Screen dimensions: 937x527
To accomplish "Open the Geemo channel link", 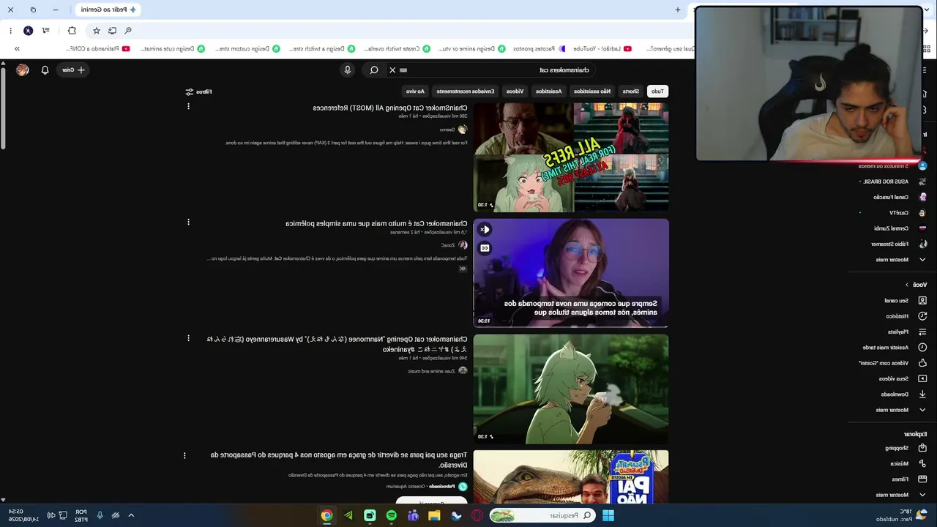I will point(447,130).
